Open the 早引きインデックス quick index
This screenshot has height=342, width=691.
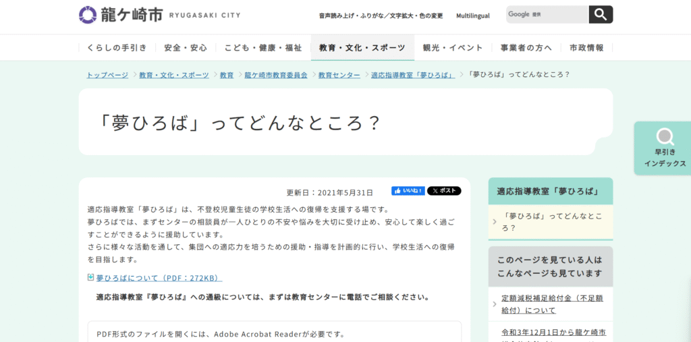click(x=664, y=148)
